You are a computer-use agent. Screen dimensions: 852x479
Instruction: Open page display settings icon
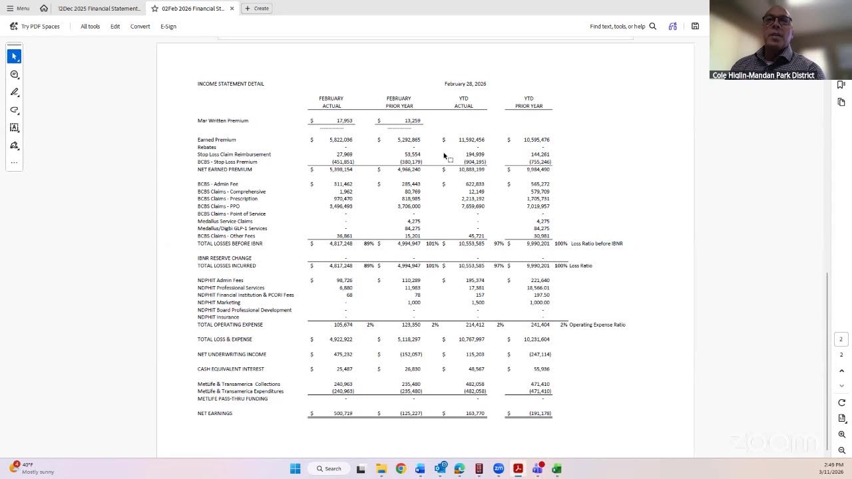point(841,418)
